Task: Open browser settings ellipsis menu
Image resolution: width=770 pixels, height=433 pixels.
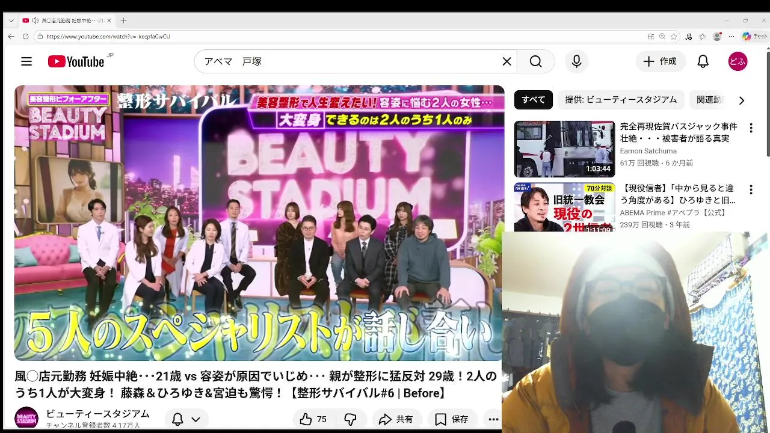Action: [731, 36]
